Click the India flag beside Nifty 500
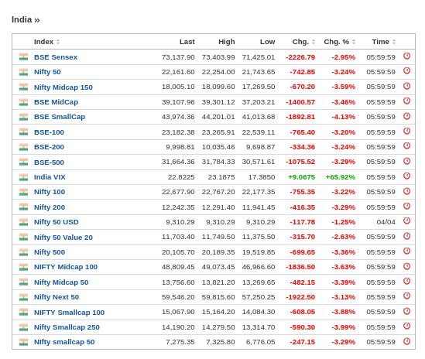The height and width of the screenshot is (359, 425). [x=23, y=252]
